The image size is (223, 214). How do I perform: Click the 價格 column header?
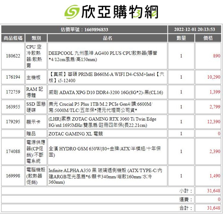(x=208, y=38)
